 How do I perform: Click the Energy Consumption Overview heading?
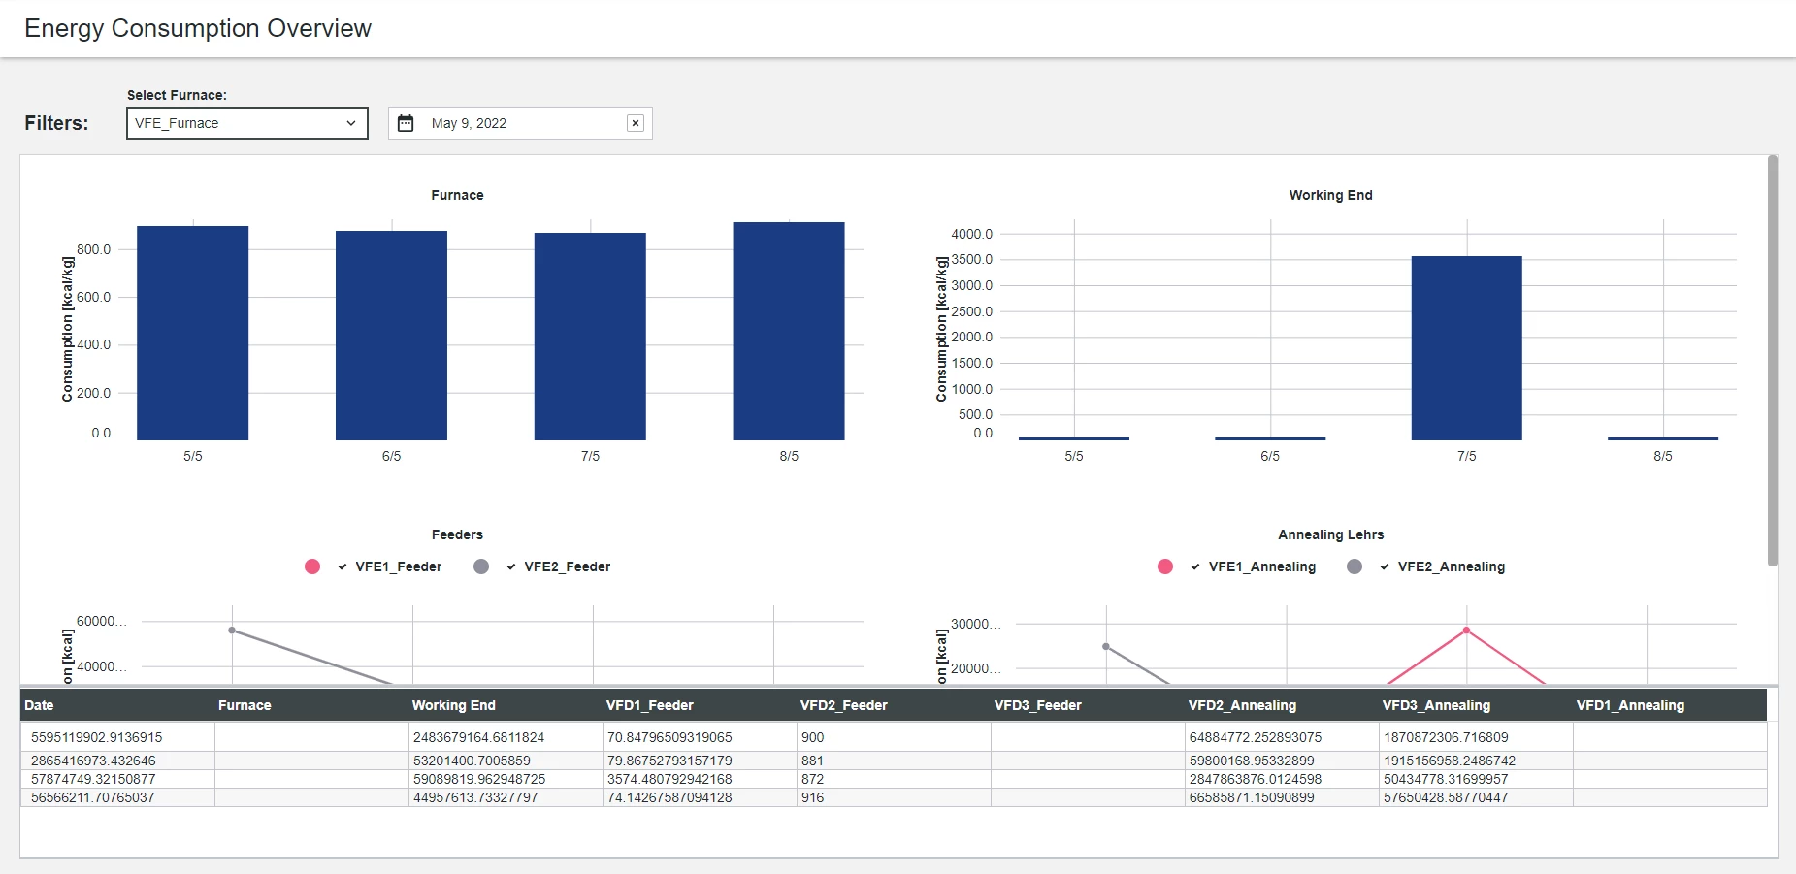click(198, 28)
